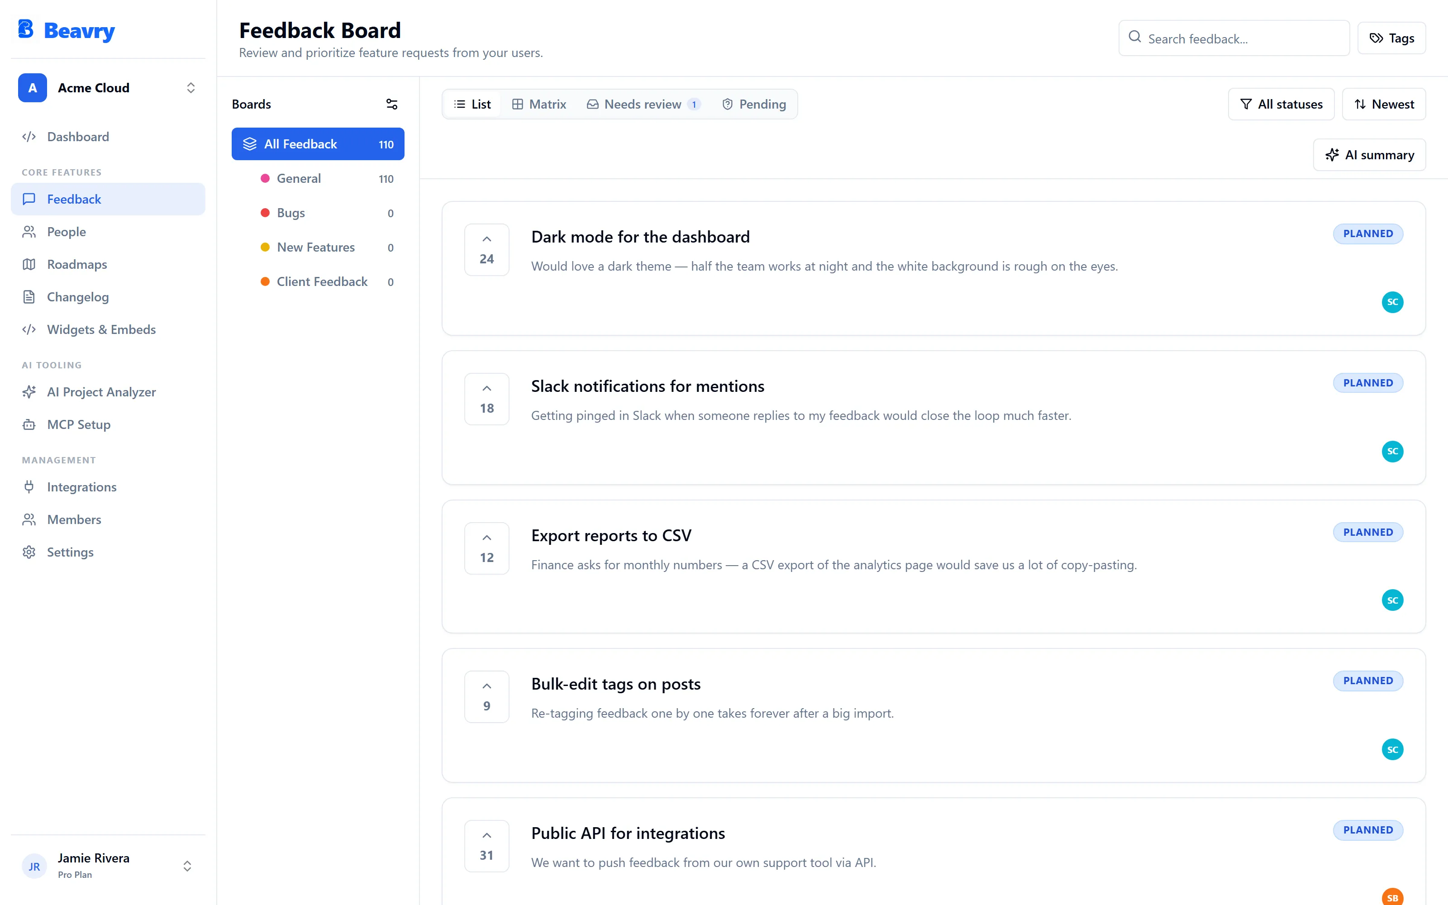Open the People page
The width and height of the screenshot is (1448, 905).
pos(108,232)
